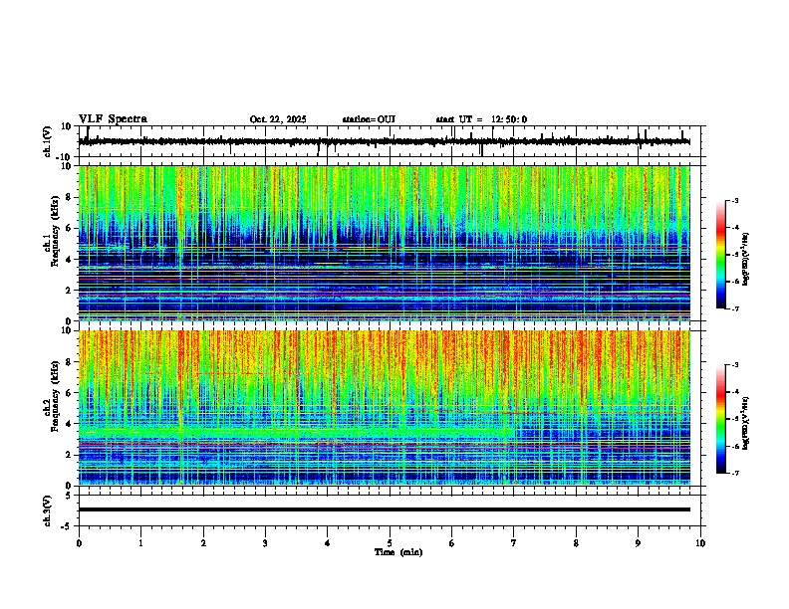Click time axis tick label "9"
789x609 pixels.
tap(638, 543)
